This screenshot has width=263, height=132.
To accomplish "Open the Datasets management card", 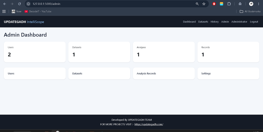I will coord(99,73).
